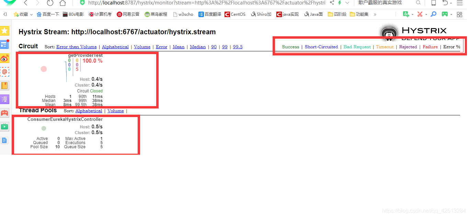Image resolution: width=469 pixels, height=217 pixels.
Task: Click the search magnifier icon
Action: [x=418, y=3]
